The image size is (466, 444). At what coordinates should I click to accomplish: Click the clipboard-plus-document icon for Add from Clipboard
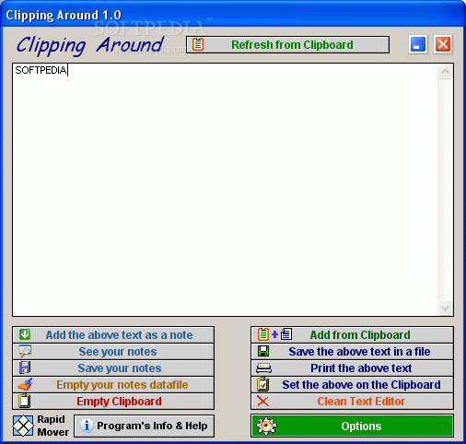point(274,334)
